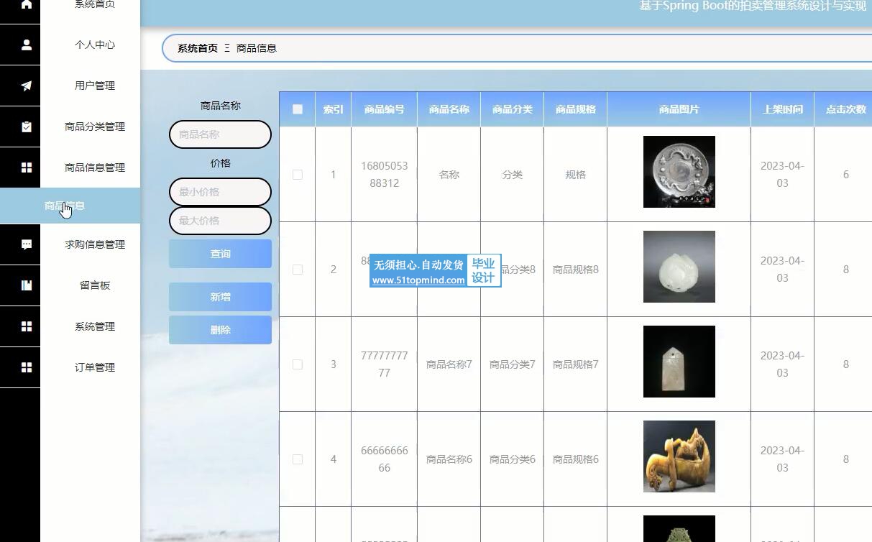Open the yellow jade carving image, row 4
This screenshot has height=542, width=872.
679,456
